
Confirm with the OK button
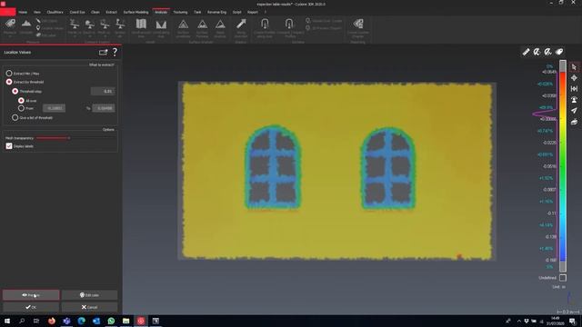coord(31,307)
